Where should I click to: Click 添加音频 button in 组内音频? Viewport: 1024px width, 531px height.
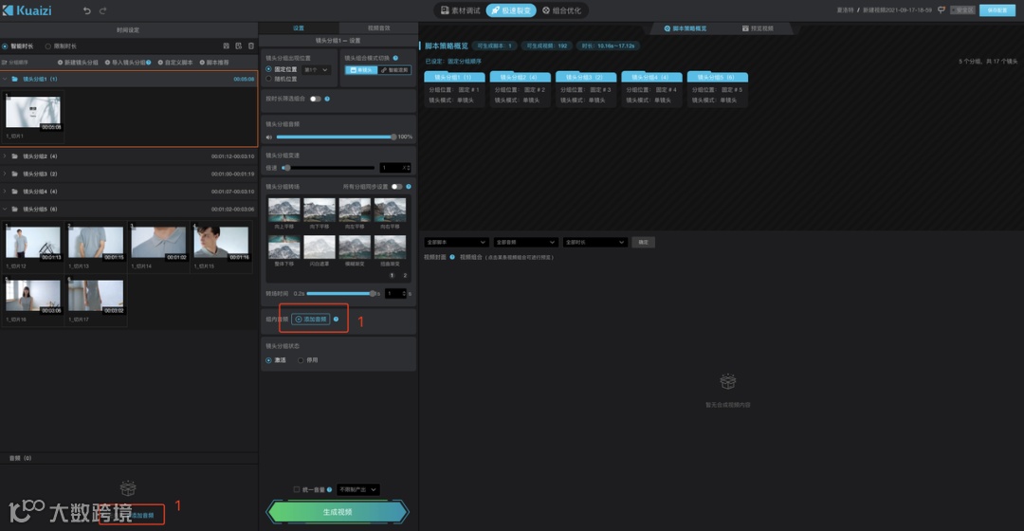(x=311, y=320)
